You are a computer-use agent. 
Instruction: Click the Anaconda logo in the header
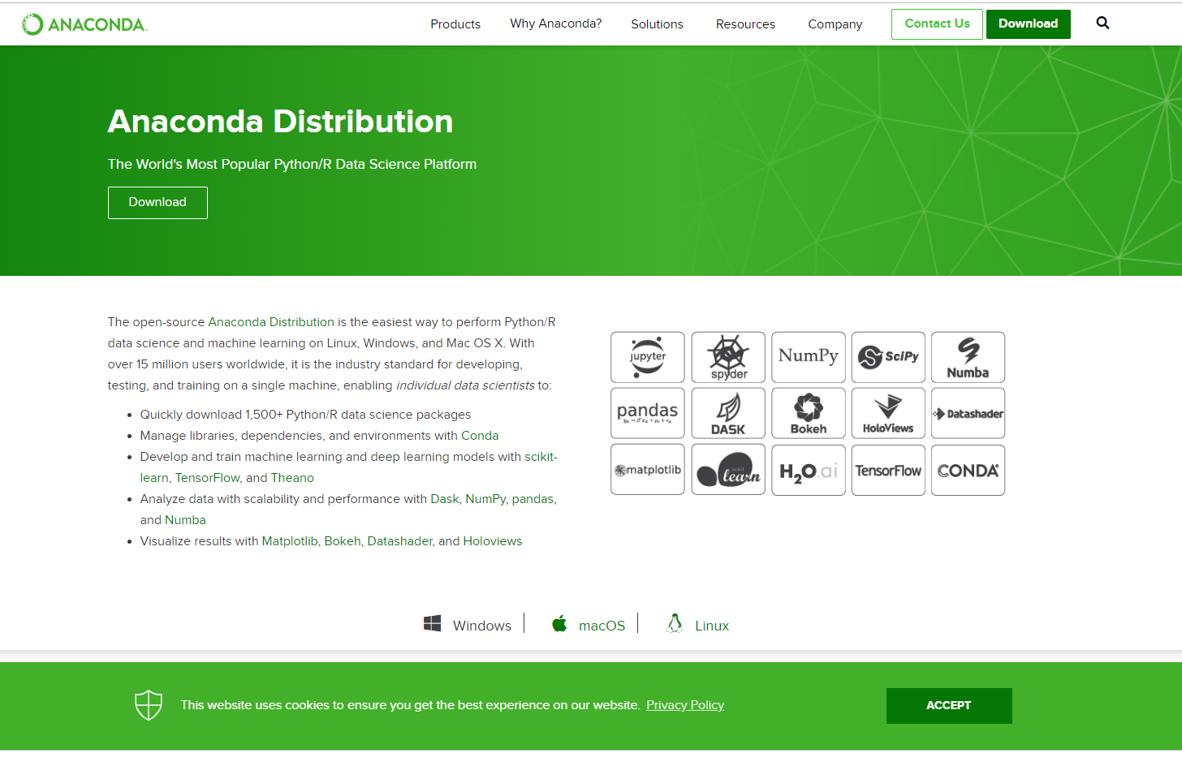click(x=84, y=24)
